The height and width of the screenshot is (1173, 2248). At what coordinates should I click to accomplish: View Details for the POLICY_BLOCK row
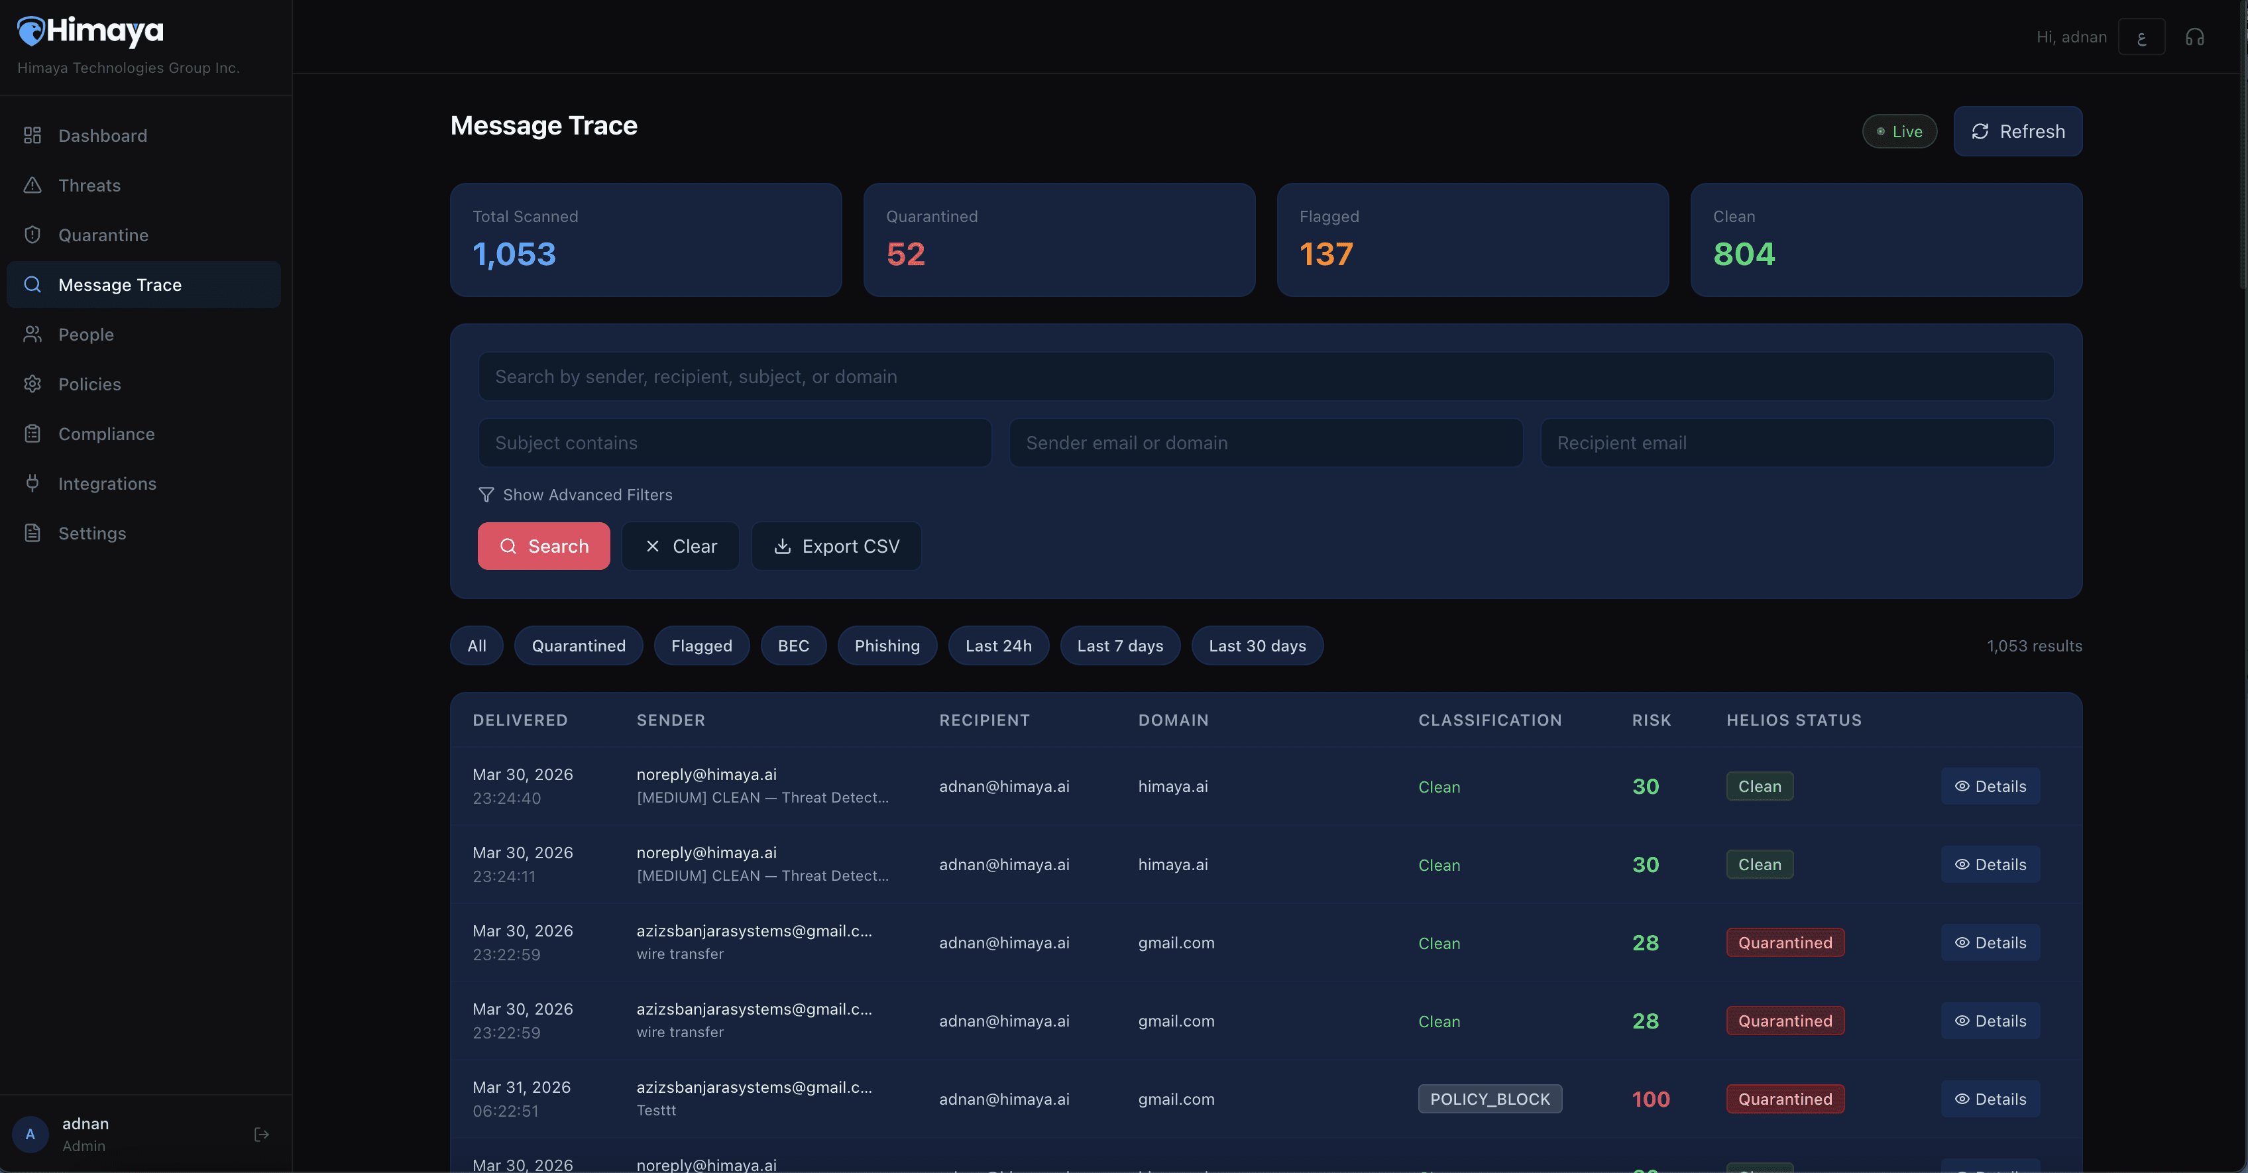(x=1990, y=1099)
